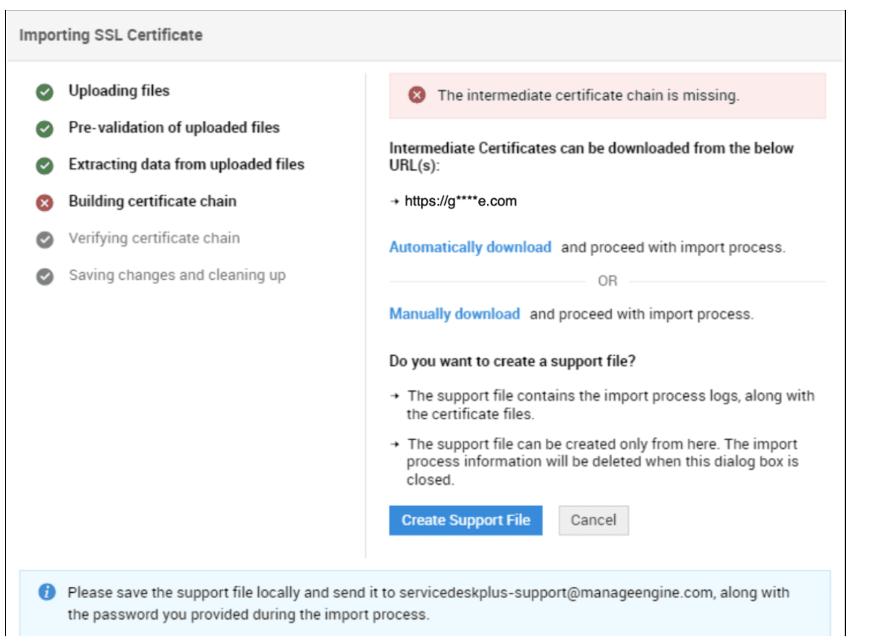The height and width of the screenshot is (641, 894).
Task: Click the blue info icon in the bottom notice
Action: pyautogui.click(x=47, y=592)
